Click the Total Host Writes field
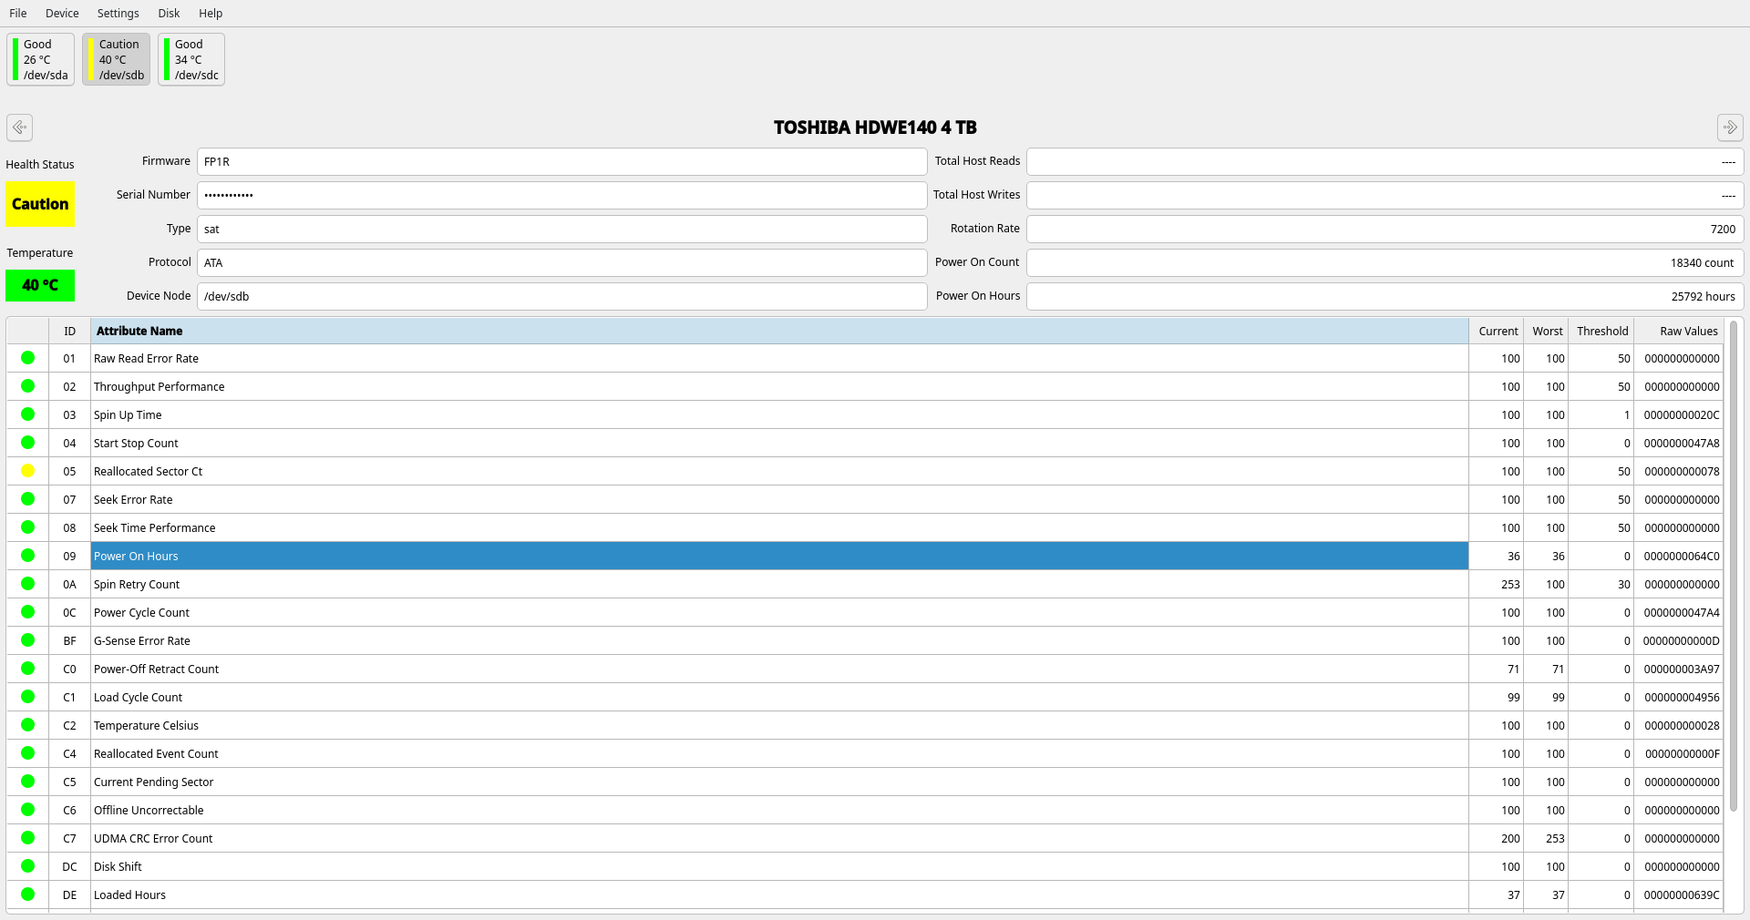The height and width of the screenshot is (920, 1750). pyautogui.click(x=1385, y=195)
